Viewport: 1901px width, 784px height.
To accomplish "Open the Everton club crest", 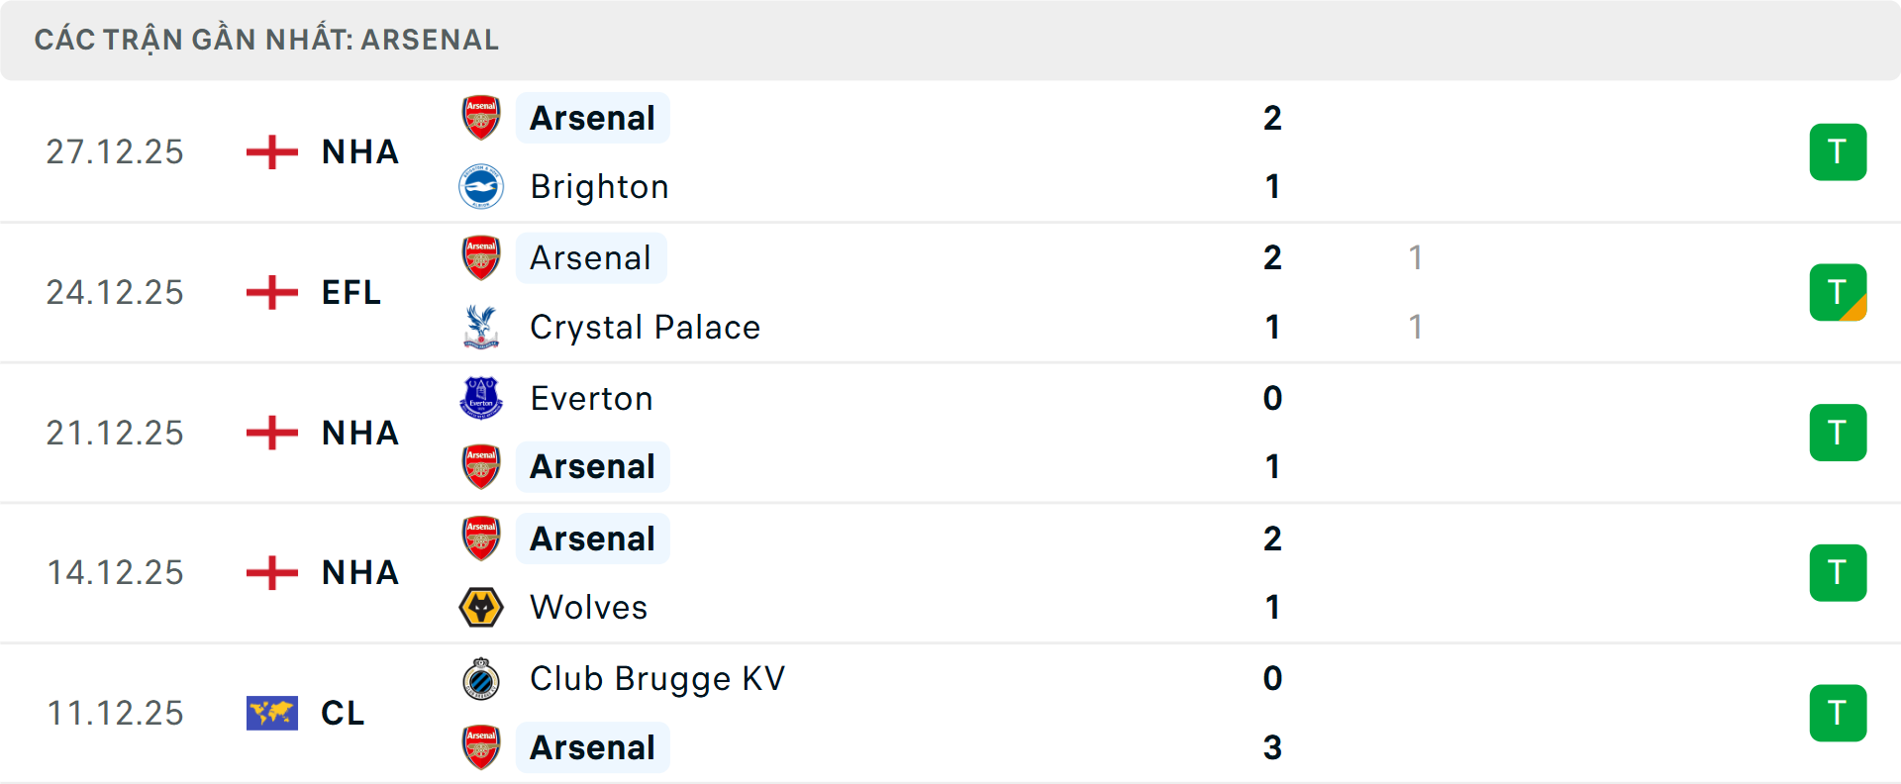I will point(481,398).
